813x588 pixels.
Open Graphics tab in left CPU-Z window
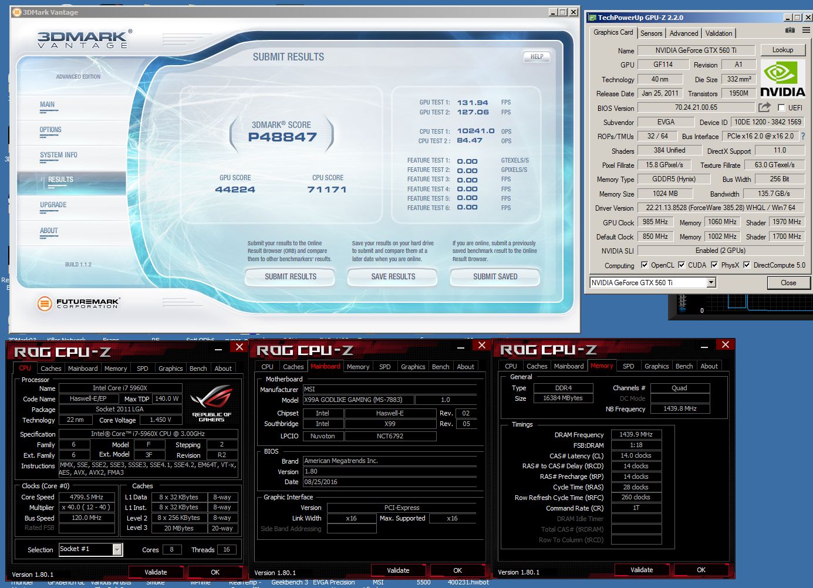click(x=170, y=369)
